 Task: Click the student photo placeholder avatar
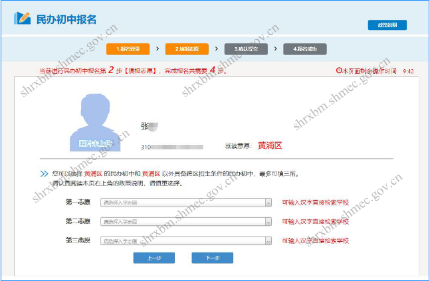[x=95, y=122]
